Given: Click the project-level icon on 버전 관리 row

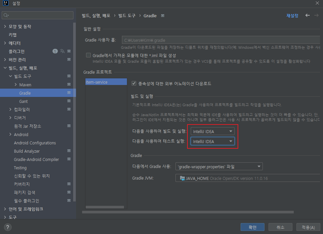Looking at the screenshot, I should tap(69, 59).
